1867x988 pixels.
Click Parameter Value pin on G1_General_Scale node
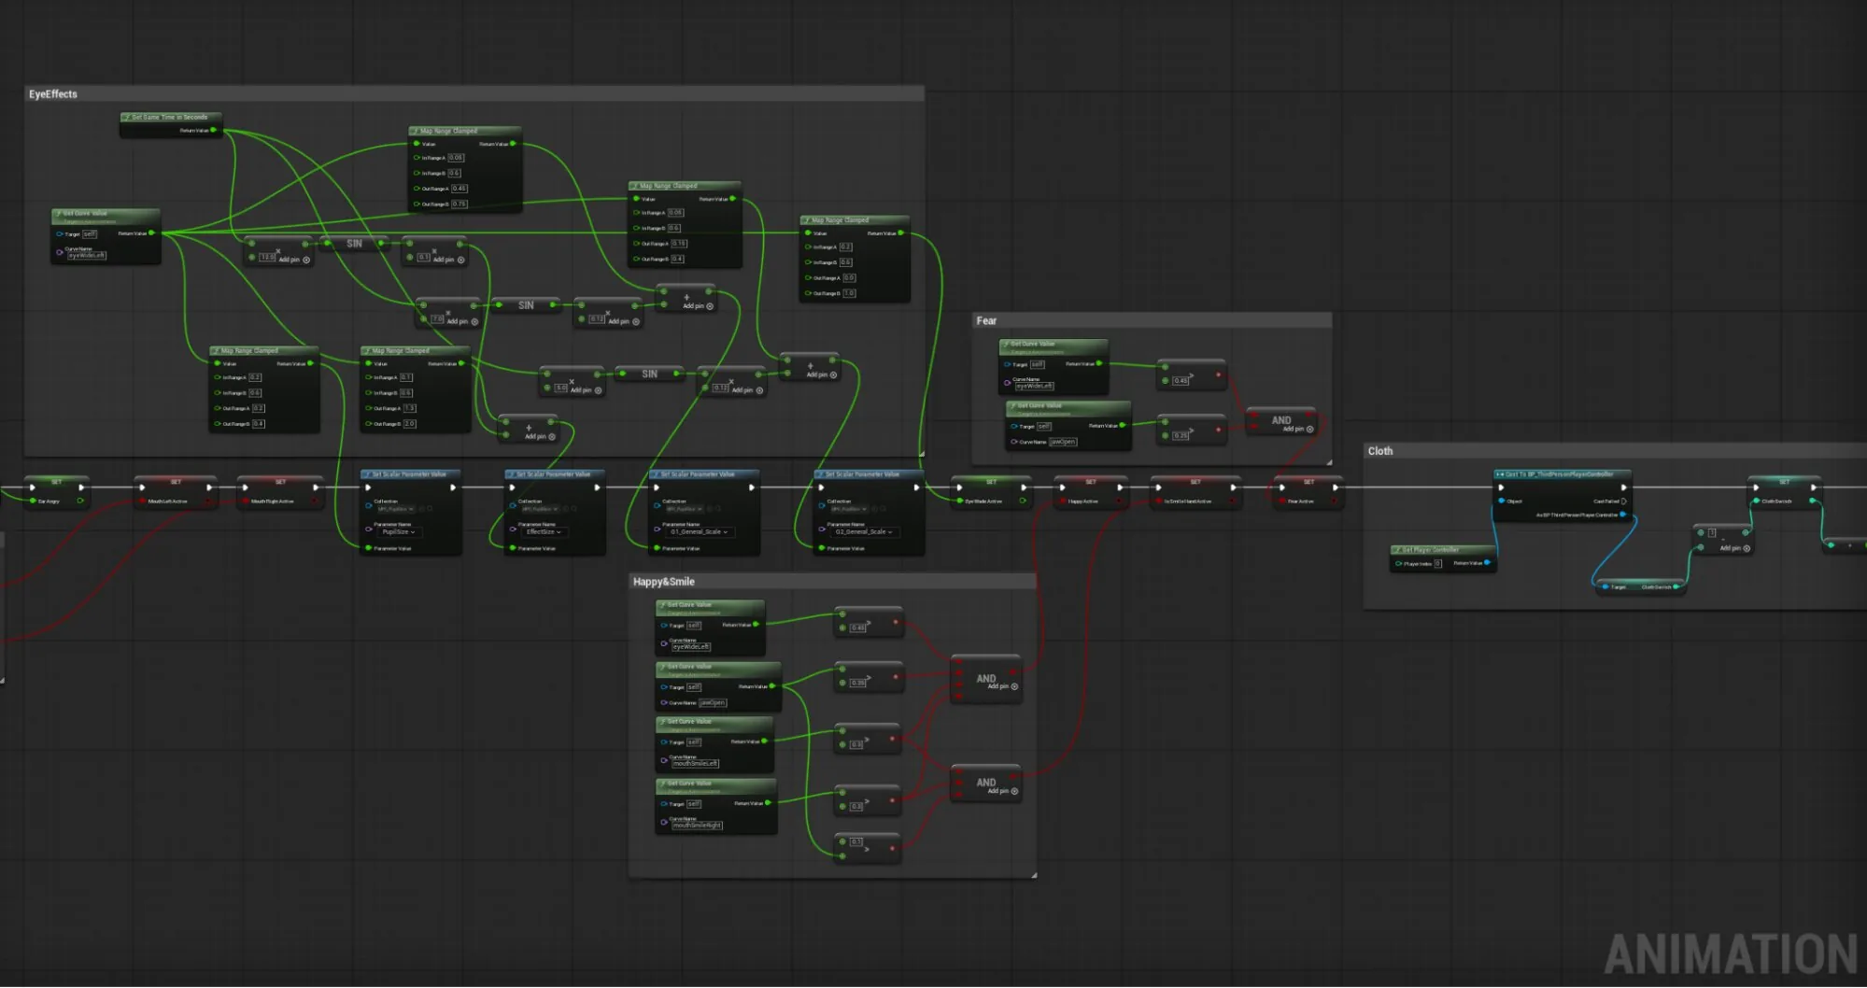pyautogui.click(x=657, y=548)
